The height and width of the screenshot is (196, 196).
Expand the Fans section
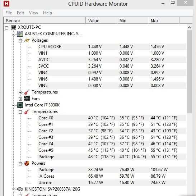[20, 99]
